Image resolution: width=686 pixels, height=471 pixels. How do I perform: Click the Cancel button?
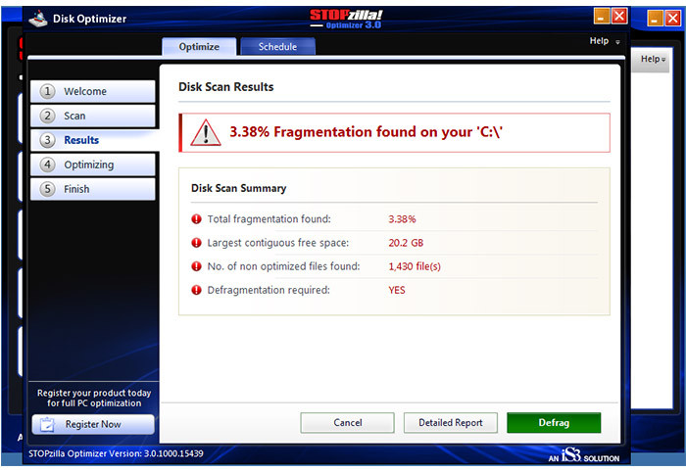(347, 423)
